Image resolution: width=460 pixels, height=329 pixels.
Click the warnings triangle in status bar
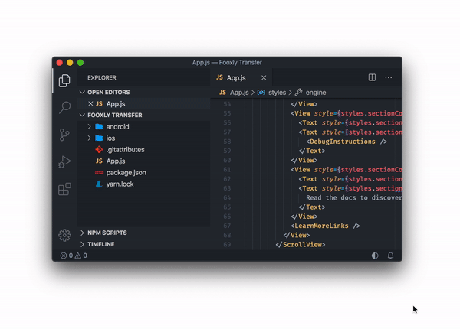[77, 256]
